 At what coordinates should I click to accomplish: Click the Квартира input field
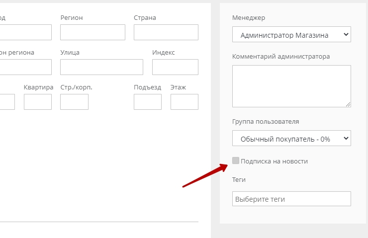point(38,102)
